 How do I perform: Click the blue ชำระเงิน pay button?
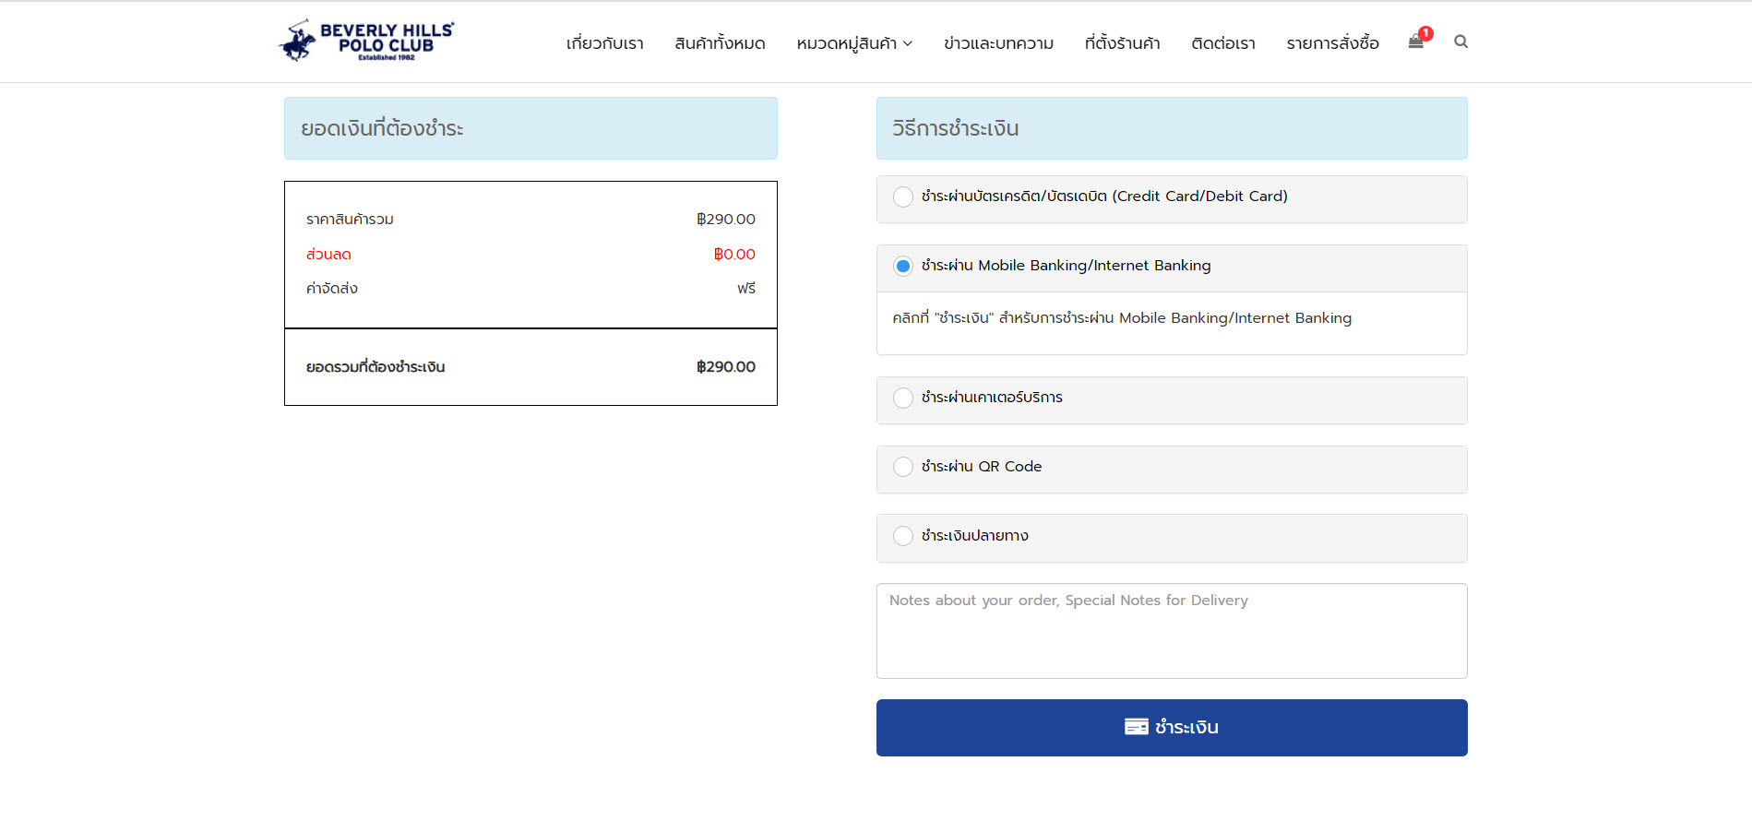[1172, 728]
